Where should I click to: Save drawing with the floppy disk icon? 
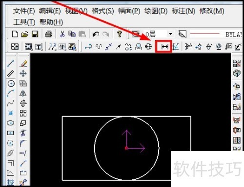[x=35, y=34]
